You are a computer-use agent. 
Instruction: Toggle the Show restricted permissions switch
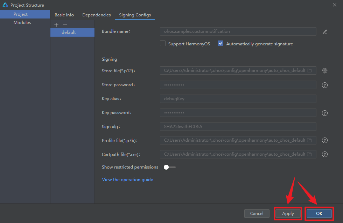click(169, 167)
